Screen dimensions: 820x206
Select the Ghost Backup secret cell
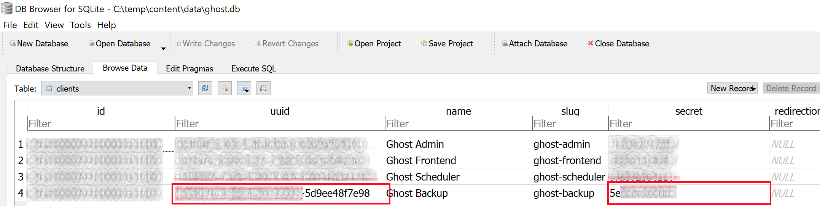(689, 193)
